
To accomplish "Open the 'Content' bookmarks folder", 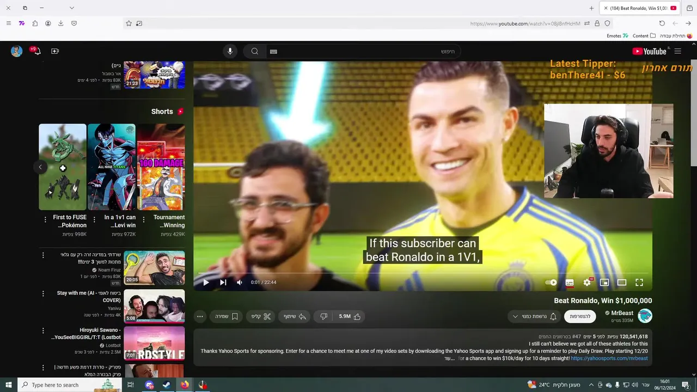I will tap(644, 36).
